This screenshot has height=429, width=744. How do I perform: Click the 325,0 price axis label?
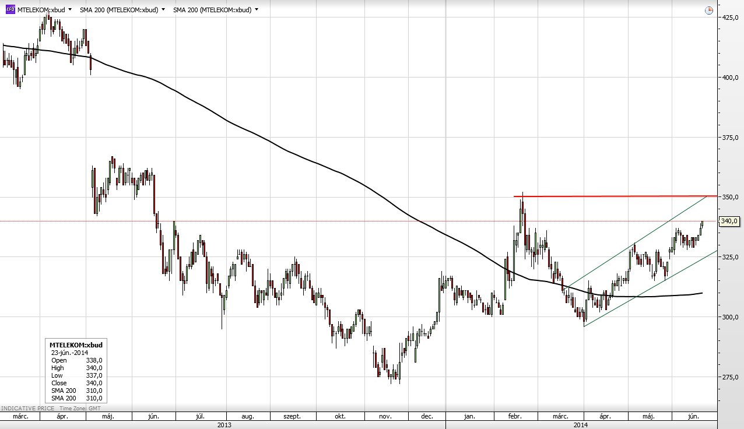(x=730, y=257)
